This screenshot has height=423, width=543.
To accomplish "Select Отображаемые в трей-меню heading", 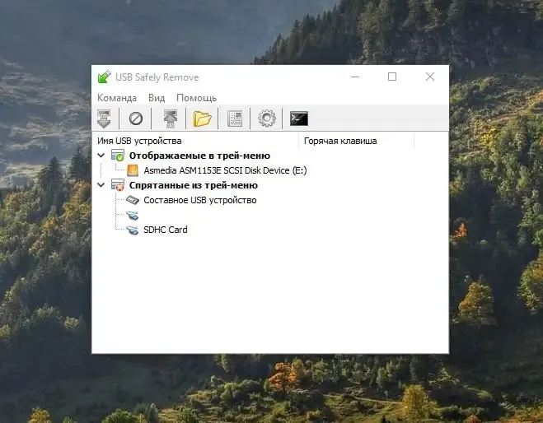I will pyautogui.click(x=199, y=156).
